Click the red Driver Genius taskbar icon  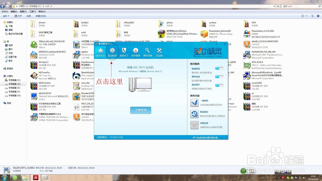[x=35, y=178]
